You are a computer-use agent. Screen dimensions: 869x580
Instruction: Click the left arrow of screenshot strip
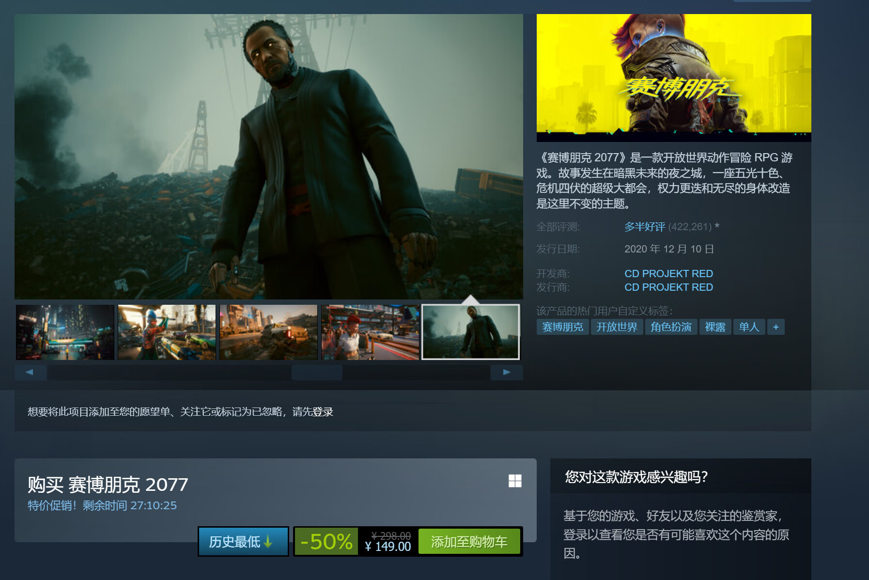30,372
